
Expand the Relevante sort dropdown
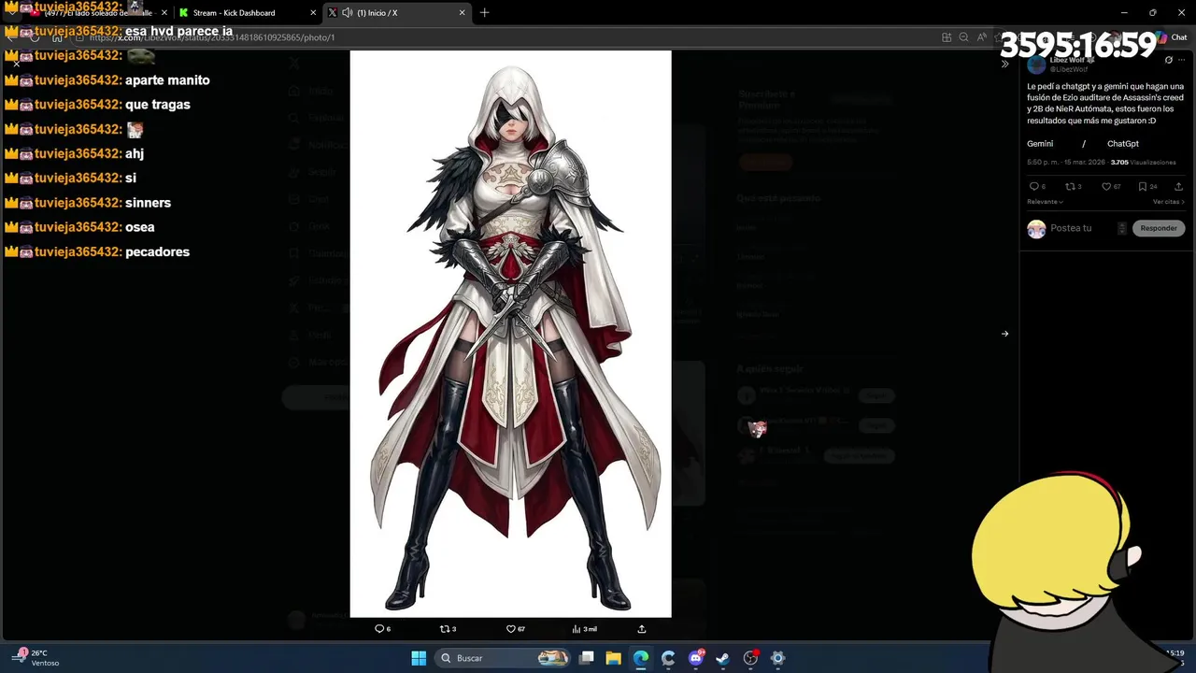(x=1045, y=202)
